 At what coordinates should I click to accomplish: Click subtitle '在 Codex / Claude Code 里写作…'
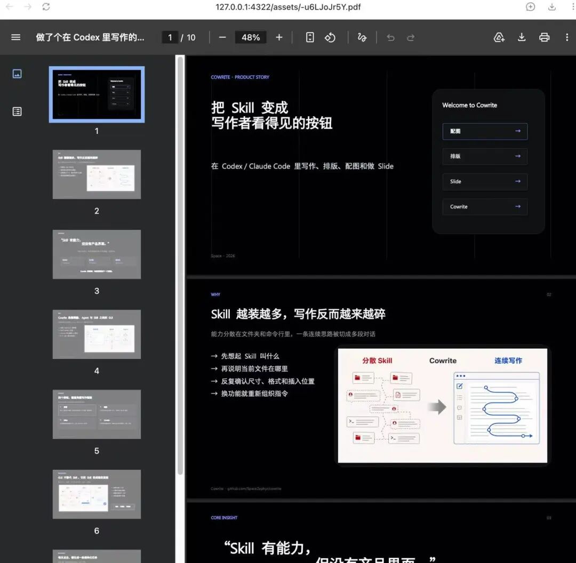pos(302,166)
